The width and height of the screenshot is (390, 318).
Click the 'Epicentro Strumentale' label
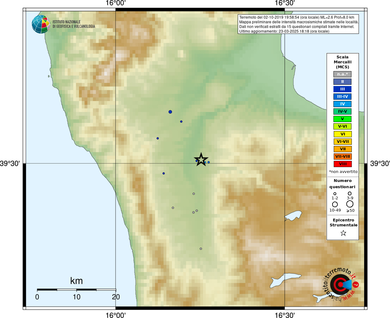pyautogui.click(x=343, y=223)
